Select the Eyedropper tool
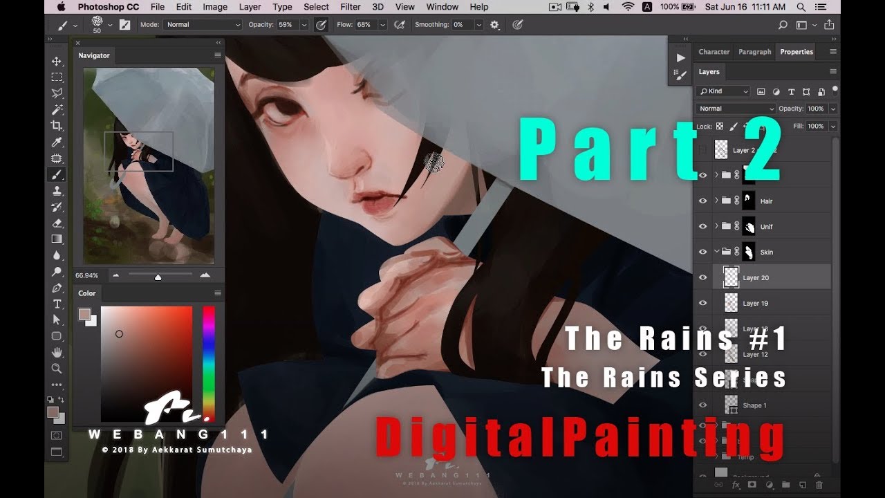The width and height of the screenshot is (885, 498). [57, 142]
